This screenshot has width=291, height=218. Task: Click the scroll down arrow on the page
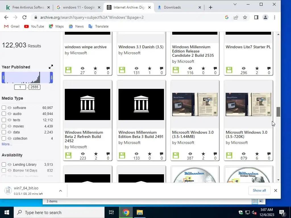tap(278, 180)
